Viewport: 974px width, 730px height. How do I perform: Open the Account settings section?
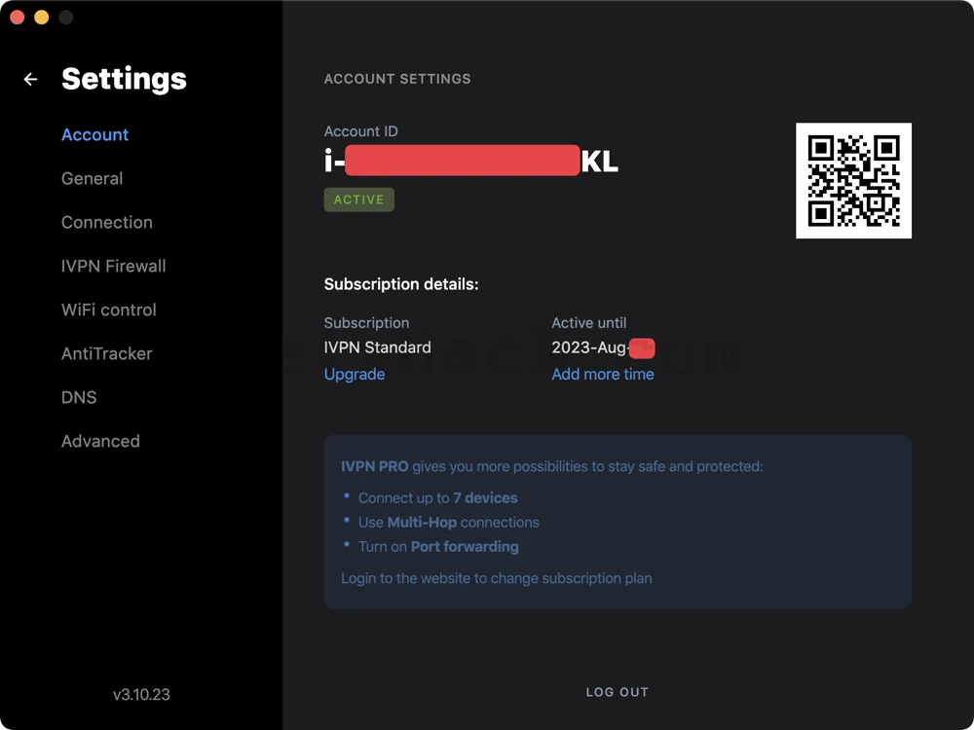(95, 134)
